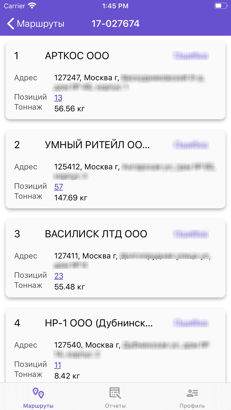Select the УМНЫЙ РИТЕЙЛ card title
The width and height of the screenshot is (231, 410).
(97, 145)
